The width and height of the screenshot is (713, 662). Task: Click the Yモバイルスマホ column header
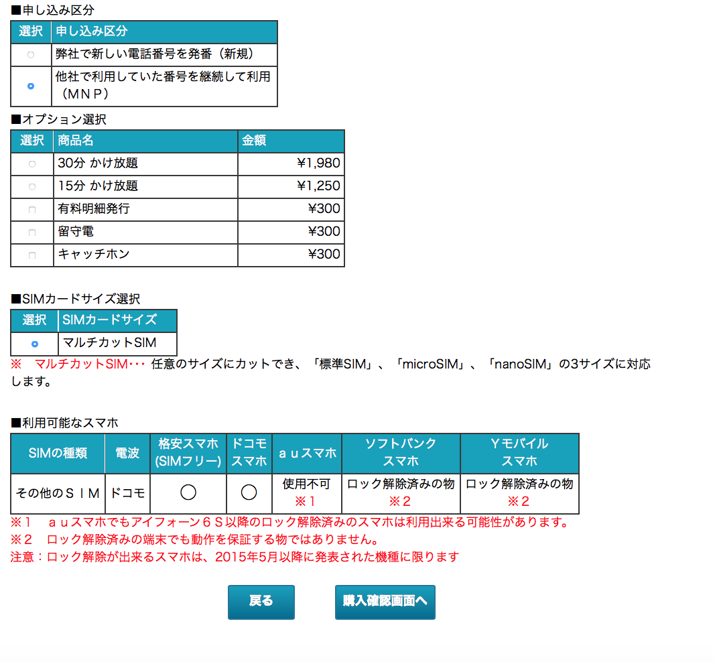pos(519,452)
